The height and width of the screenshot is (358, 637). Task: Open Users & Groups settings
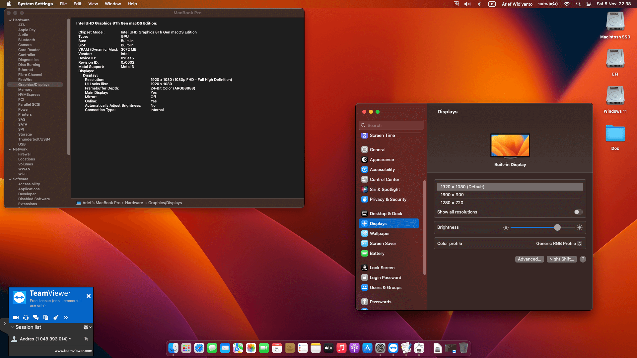click(x=389, y=288)
